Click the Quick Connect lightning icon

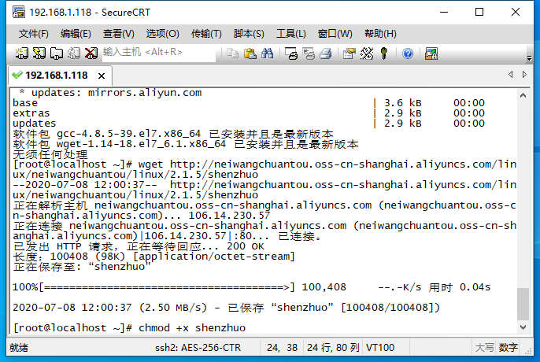(x=39, y=54)
